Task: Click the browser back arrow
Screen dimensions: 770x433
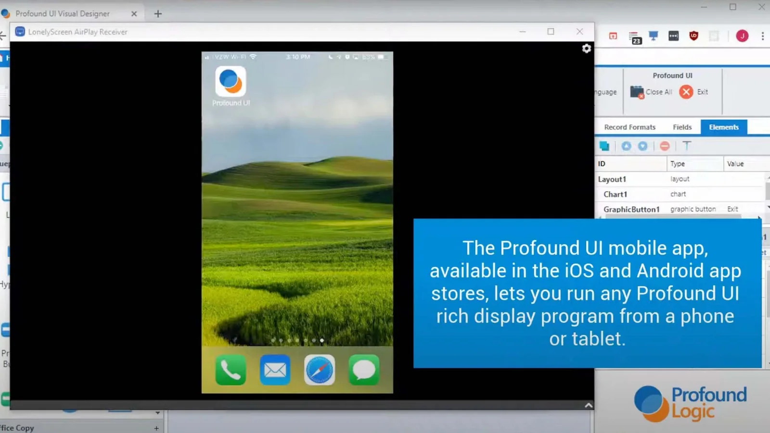Action: (x=3, y=36)
